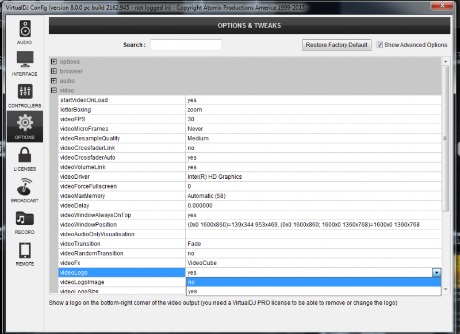
Task: Select the videoDelay setting
Action: [x=250, y=205]
